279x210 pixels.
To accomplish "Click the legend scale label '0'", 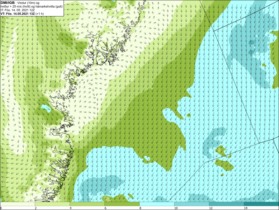I will point(1,208).
